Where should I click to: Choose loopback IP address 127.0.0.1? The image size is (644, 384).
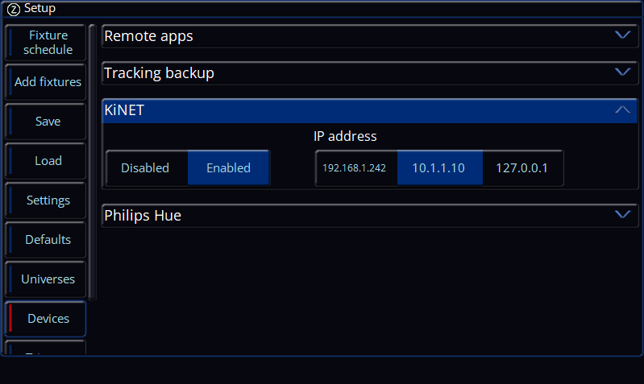click(523, 167)
